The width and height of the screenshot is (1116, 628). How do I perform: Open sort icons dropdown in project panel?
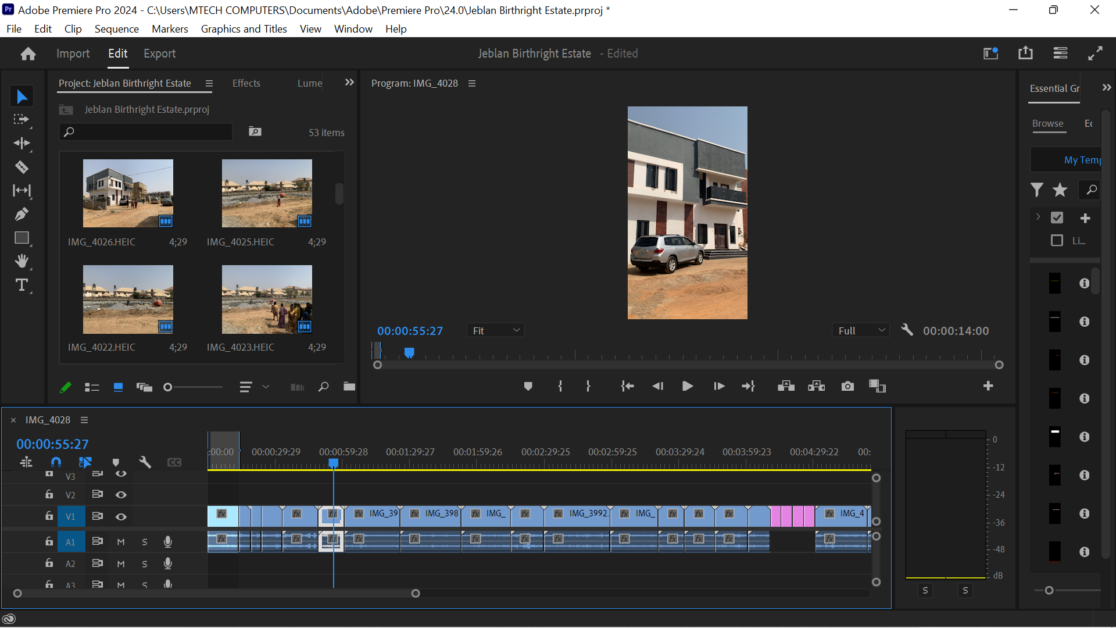[x=254, y=387]
